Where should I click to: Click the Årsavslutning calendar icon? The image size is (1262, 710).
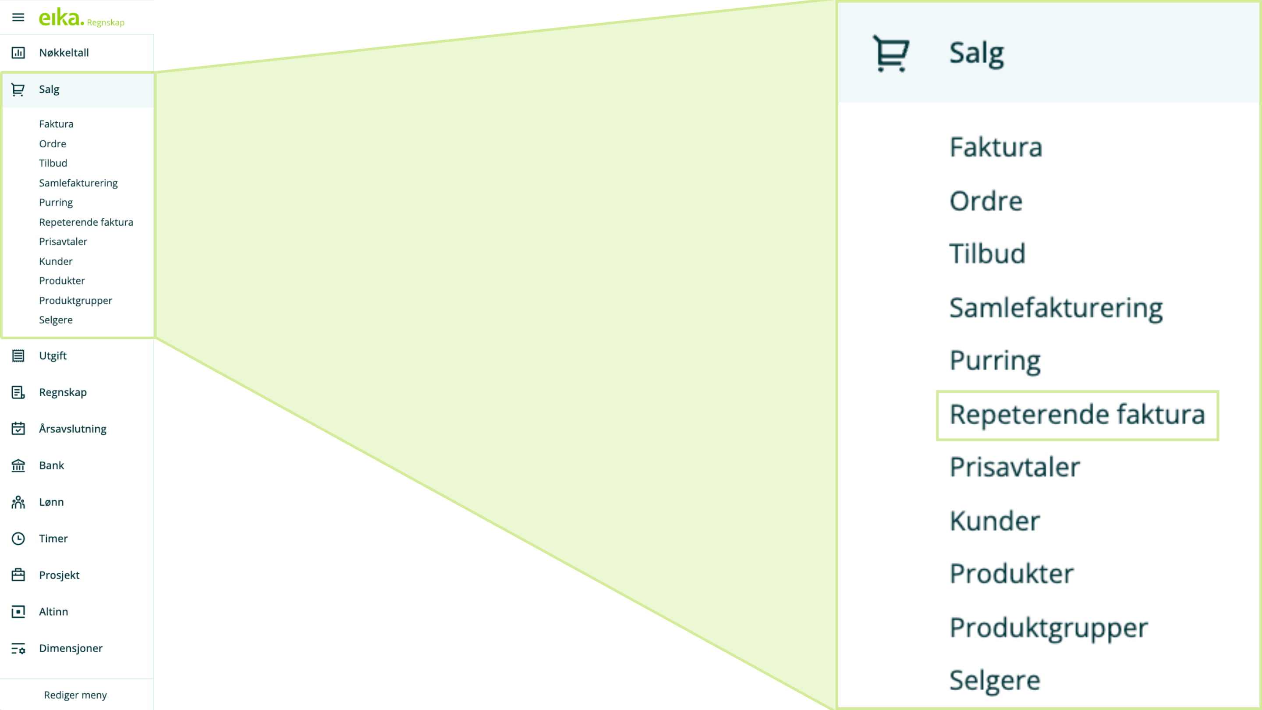point(18,429)
